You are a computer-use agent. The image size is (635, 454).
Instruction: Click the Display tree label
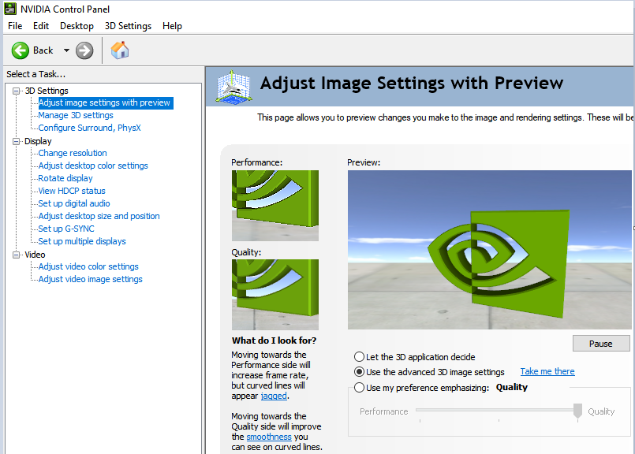tap(38, 141)
